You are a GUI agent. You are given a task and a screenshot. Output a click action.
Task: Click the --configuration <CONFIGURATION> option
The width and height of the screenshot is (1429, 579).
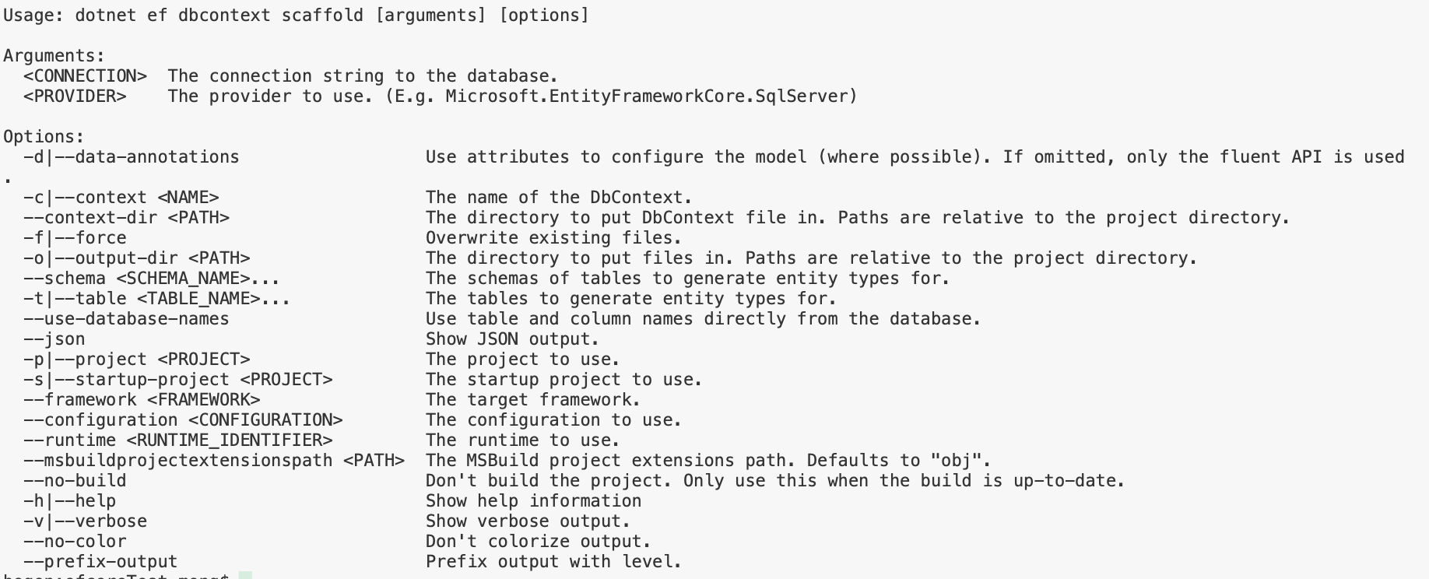pos(183,420)
